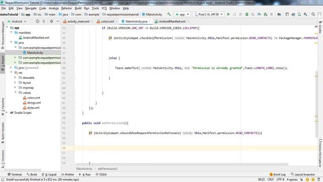Click the Attach Debugger to Android Process icon

265,14
